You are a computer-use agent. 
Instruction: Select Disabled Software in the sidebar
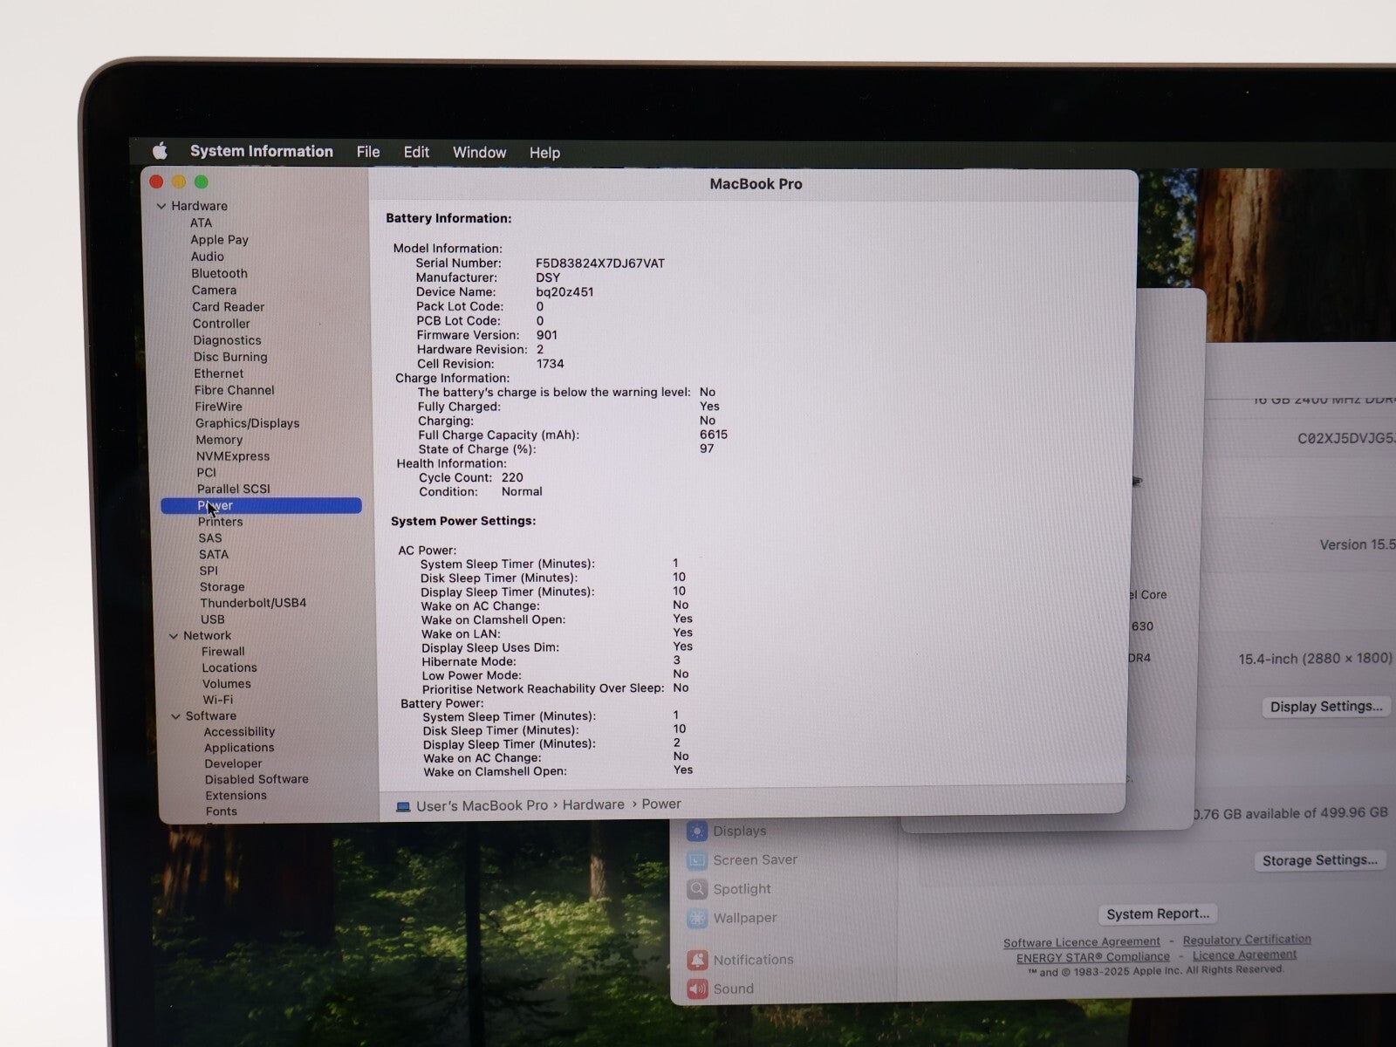[x=257, y=779]
